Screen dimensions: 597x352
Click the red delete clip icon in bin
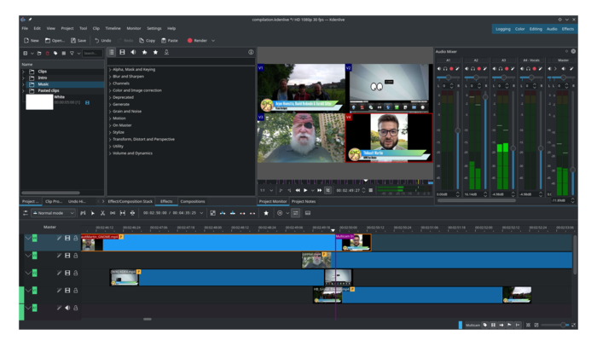(47, 53)
